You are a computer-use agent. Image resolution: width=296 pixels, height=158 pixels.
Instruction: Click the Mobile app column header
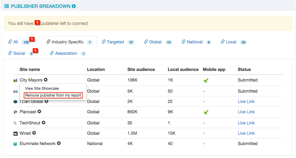(214, 70)
